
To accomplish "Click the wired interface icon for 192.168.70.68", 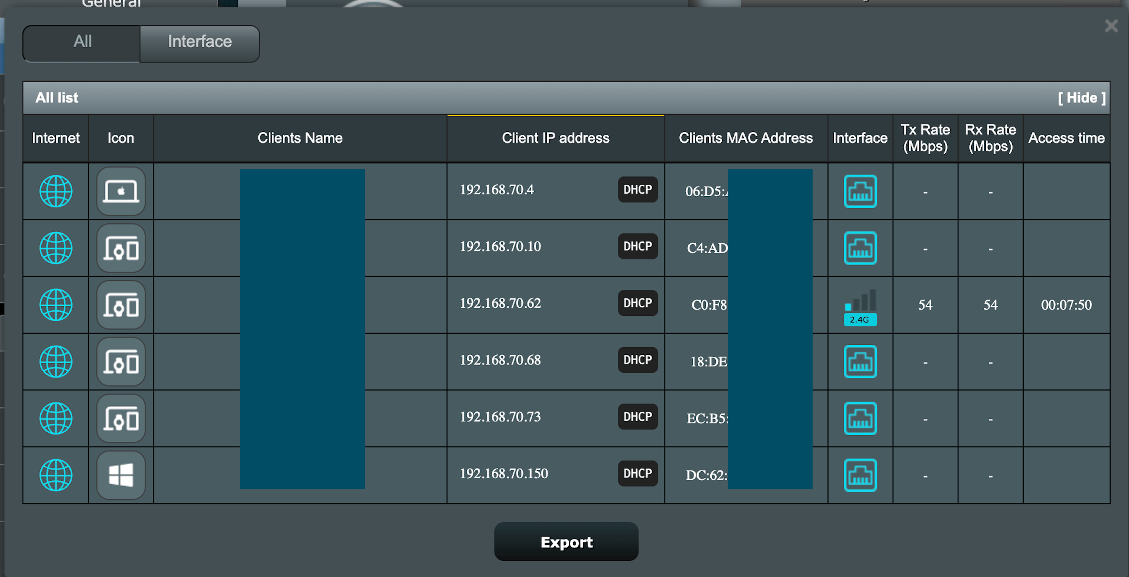I will point(860,362).
